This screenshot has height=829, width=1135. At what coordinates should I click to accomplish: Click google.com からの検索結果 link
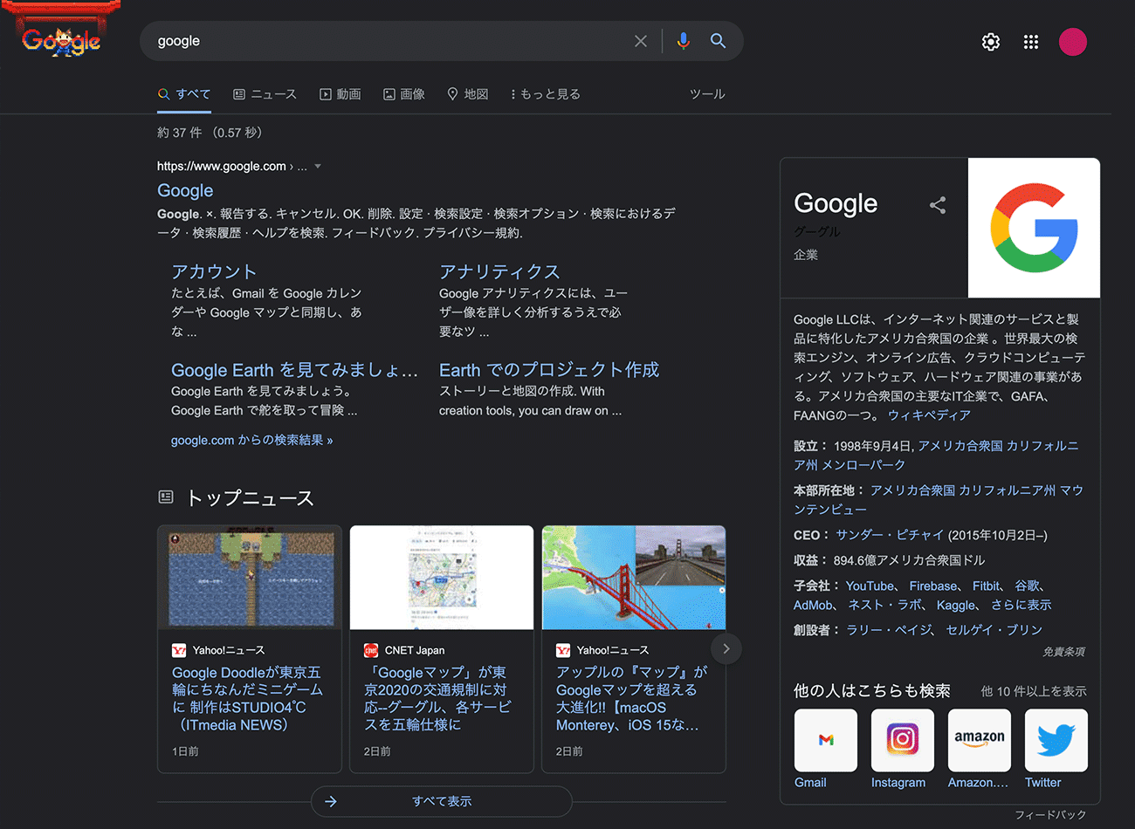pos(251,441)
